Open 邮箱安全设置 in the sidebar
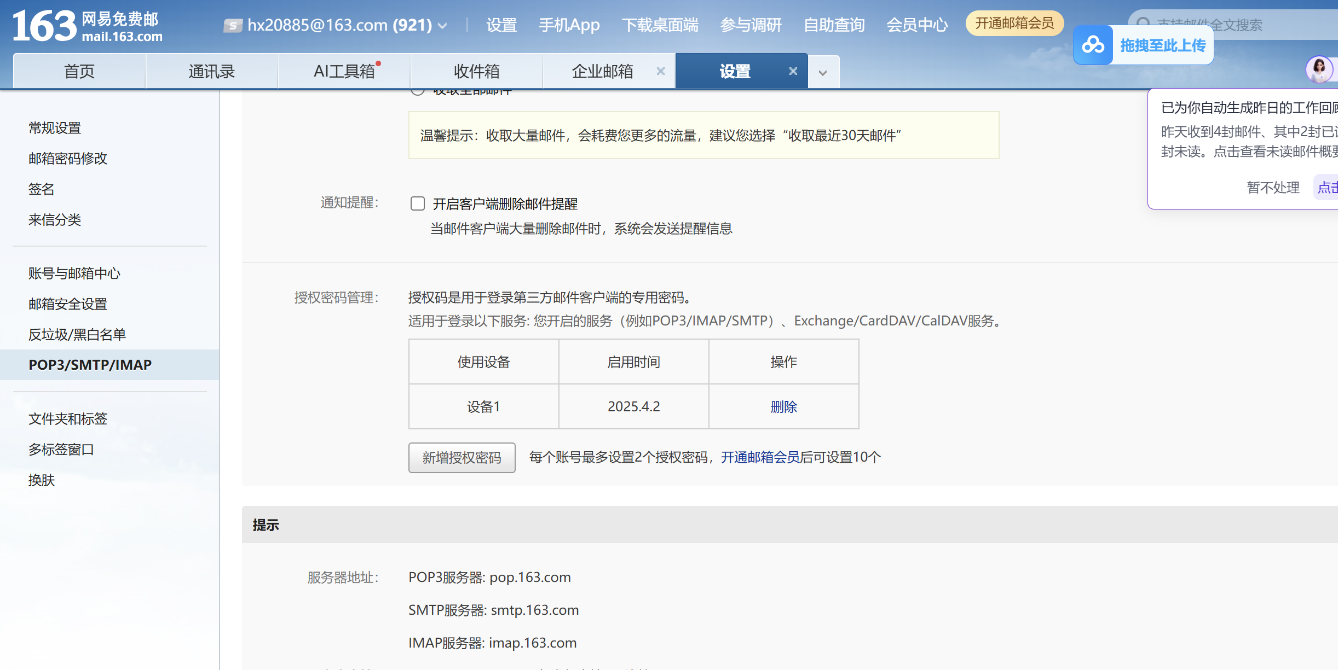The height and width of the screenshot is (670, 1338). (68, 304)
